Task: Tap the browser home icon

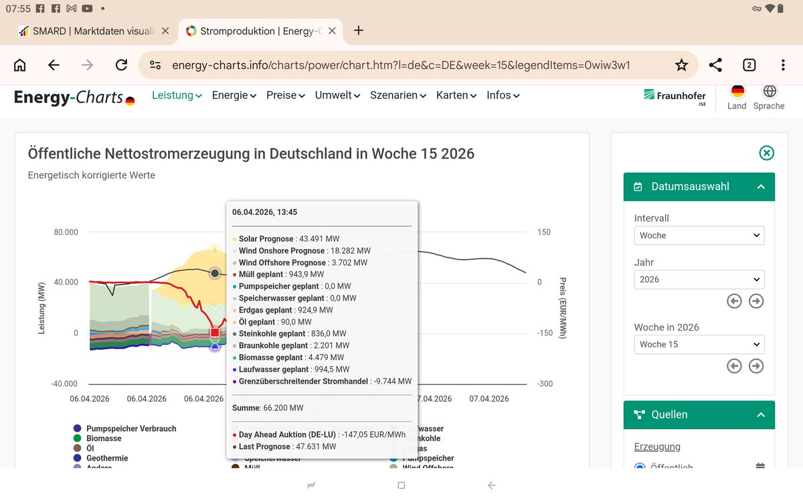Action: click(20, 65)
